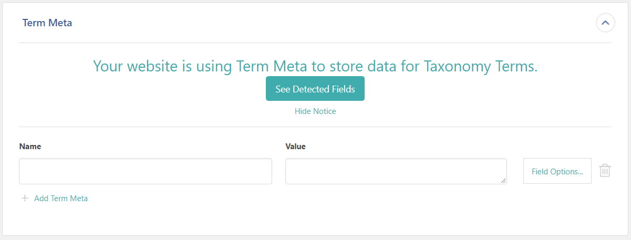Click the Term Meta panel title
Screen dimensions: 631x240
[x=47, y=23]
